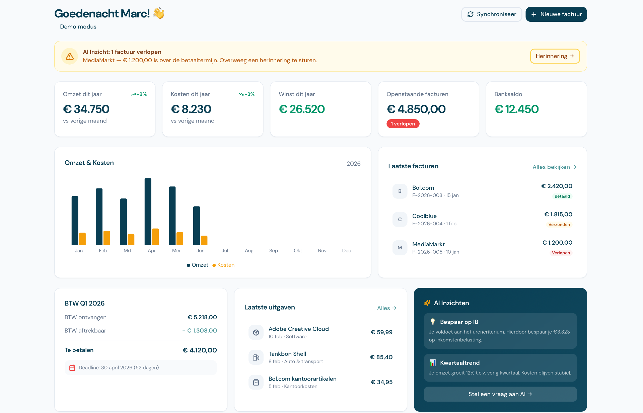This screenshot has height=413, width=643.
Task: Click the box icon for Adobe Creative Cloud
Action: (x=256, y=332)
